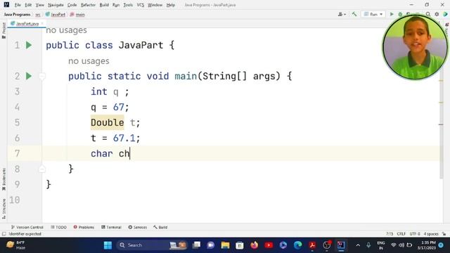450x253 pixels.
Task: Open Firefox from taskbar
Action: click(255, 245)
